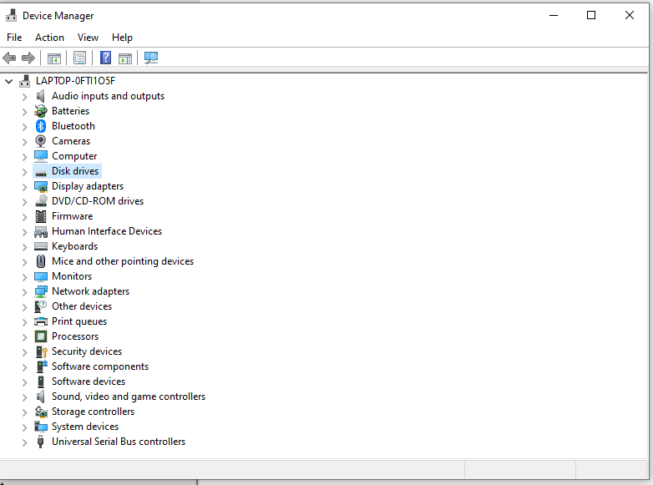Open the View menu
653x485 pixels.
[x=88, y=38]
